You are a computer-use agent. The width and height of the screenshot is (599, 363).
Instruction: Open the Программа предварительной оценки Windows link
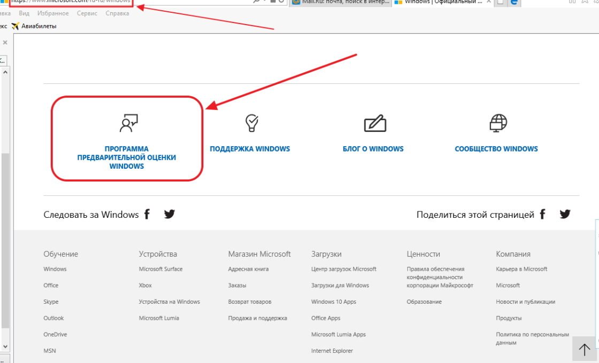click(127, 157)
